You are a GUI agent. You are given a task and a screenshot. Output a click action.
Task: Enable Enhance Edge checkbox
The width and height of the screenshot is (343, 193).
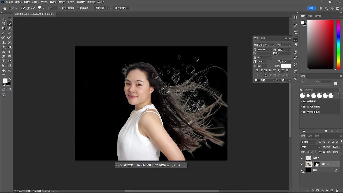(x=78, y=8)
